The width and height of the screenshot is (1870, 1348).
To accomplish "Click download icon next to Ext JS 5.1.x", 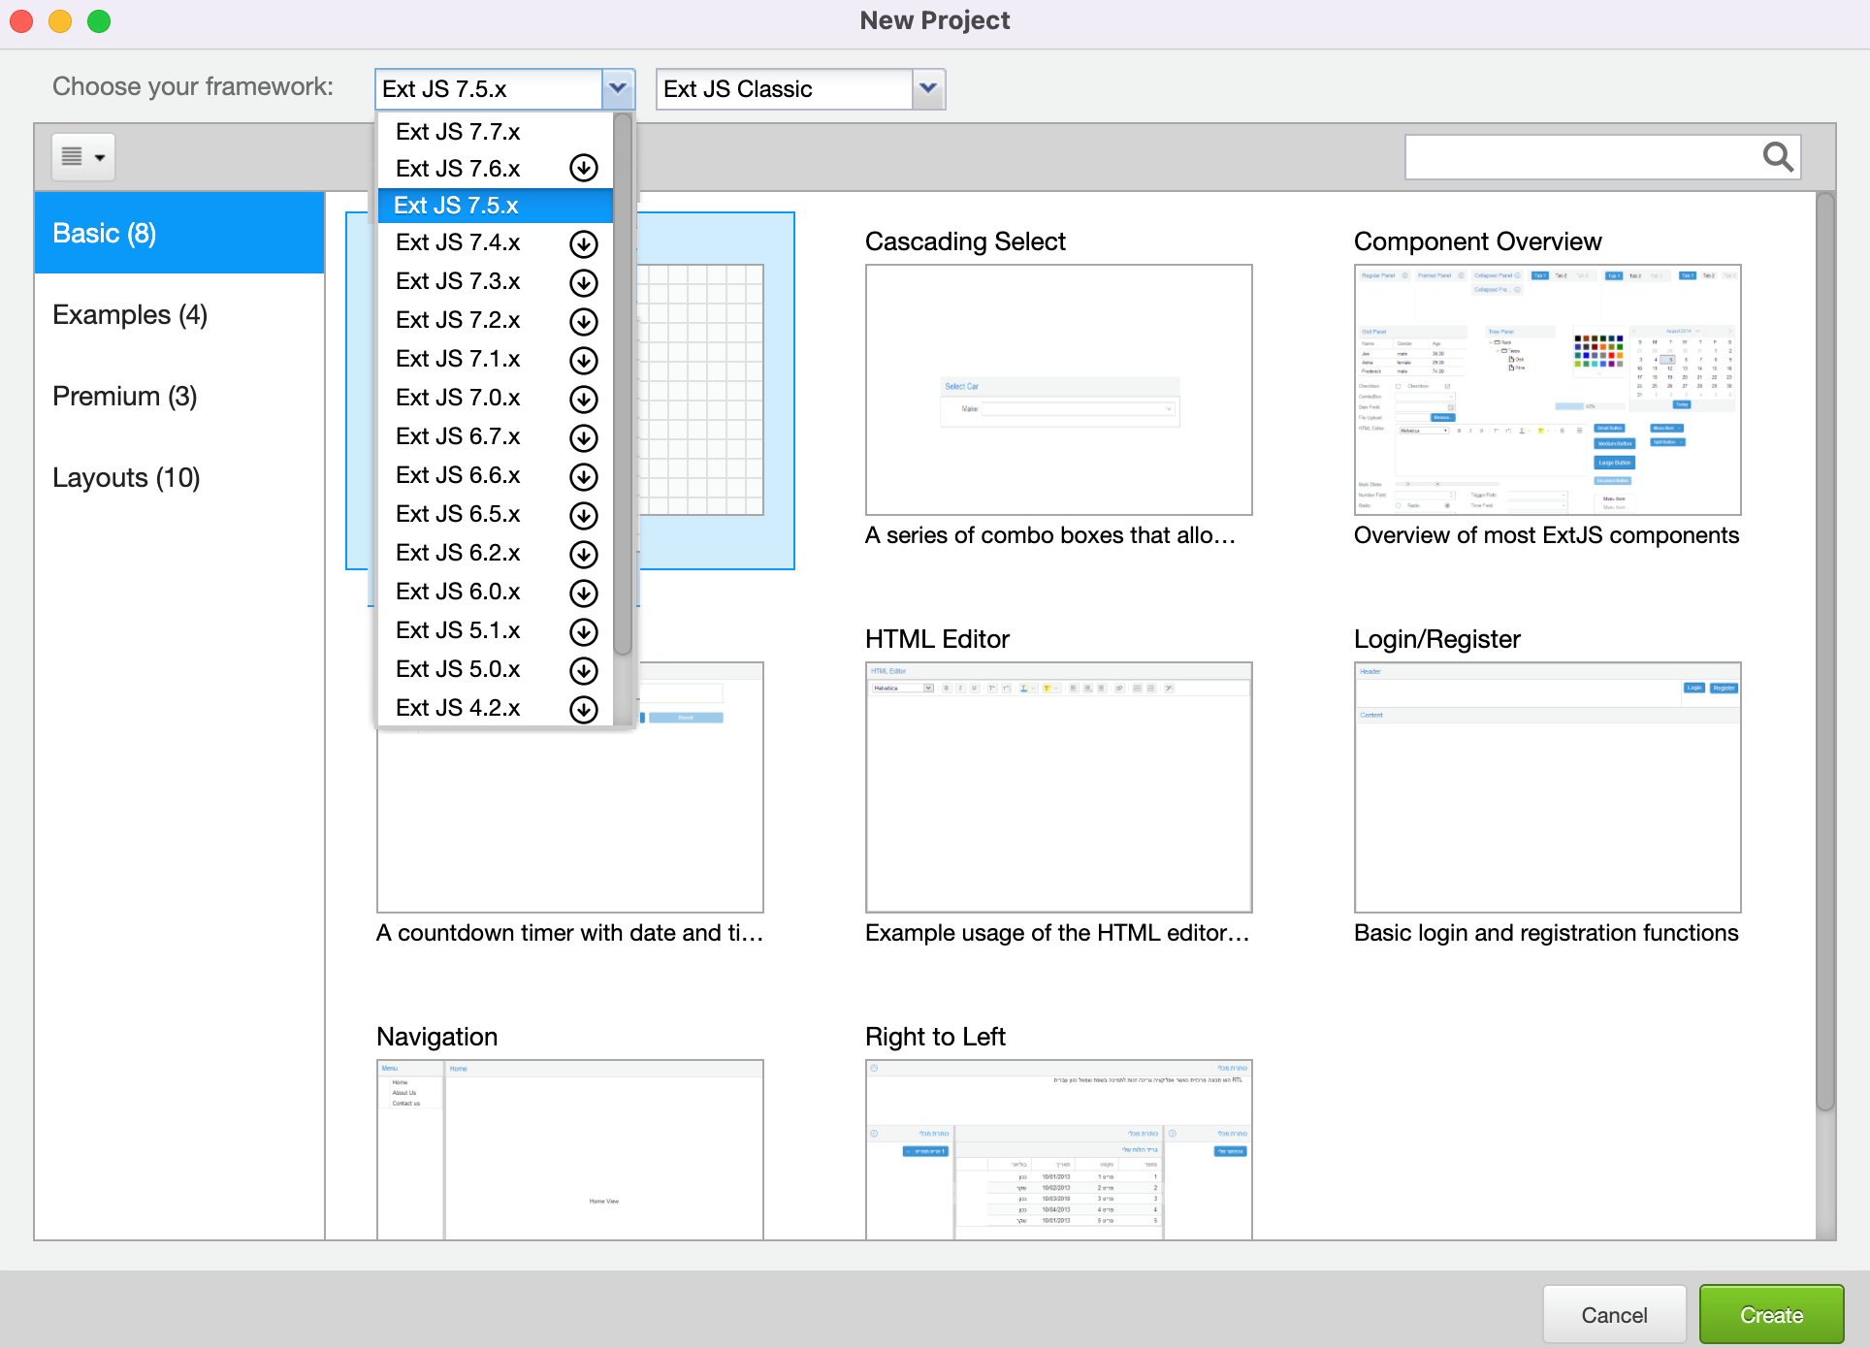I will (583, 631).
